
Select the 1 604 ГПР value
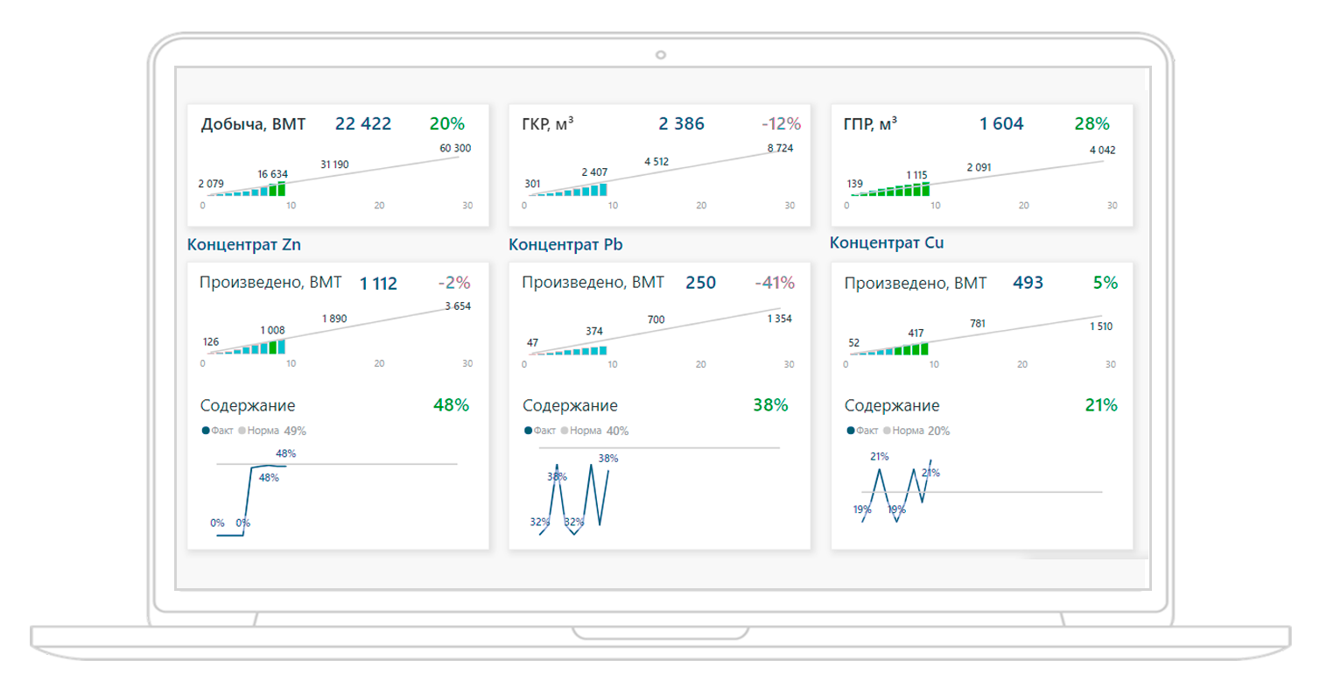tap(1001, 123)
